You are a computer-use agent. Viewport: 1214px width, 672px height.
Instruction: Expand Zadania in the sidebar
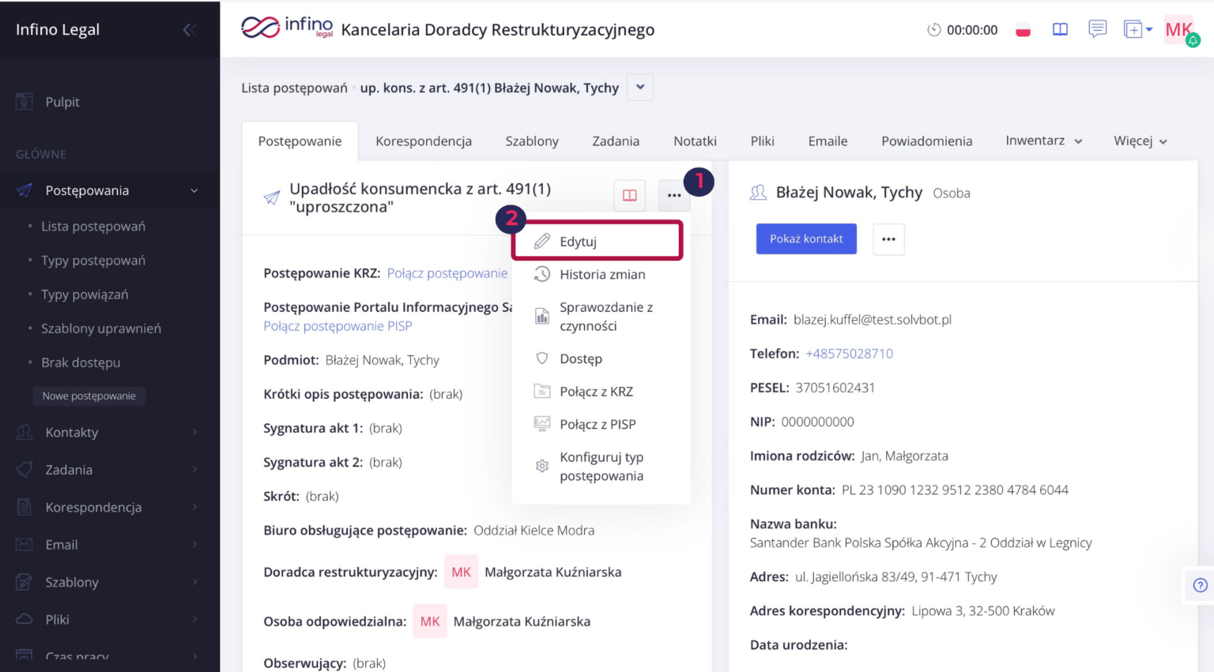click(110, 470)
